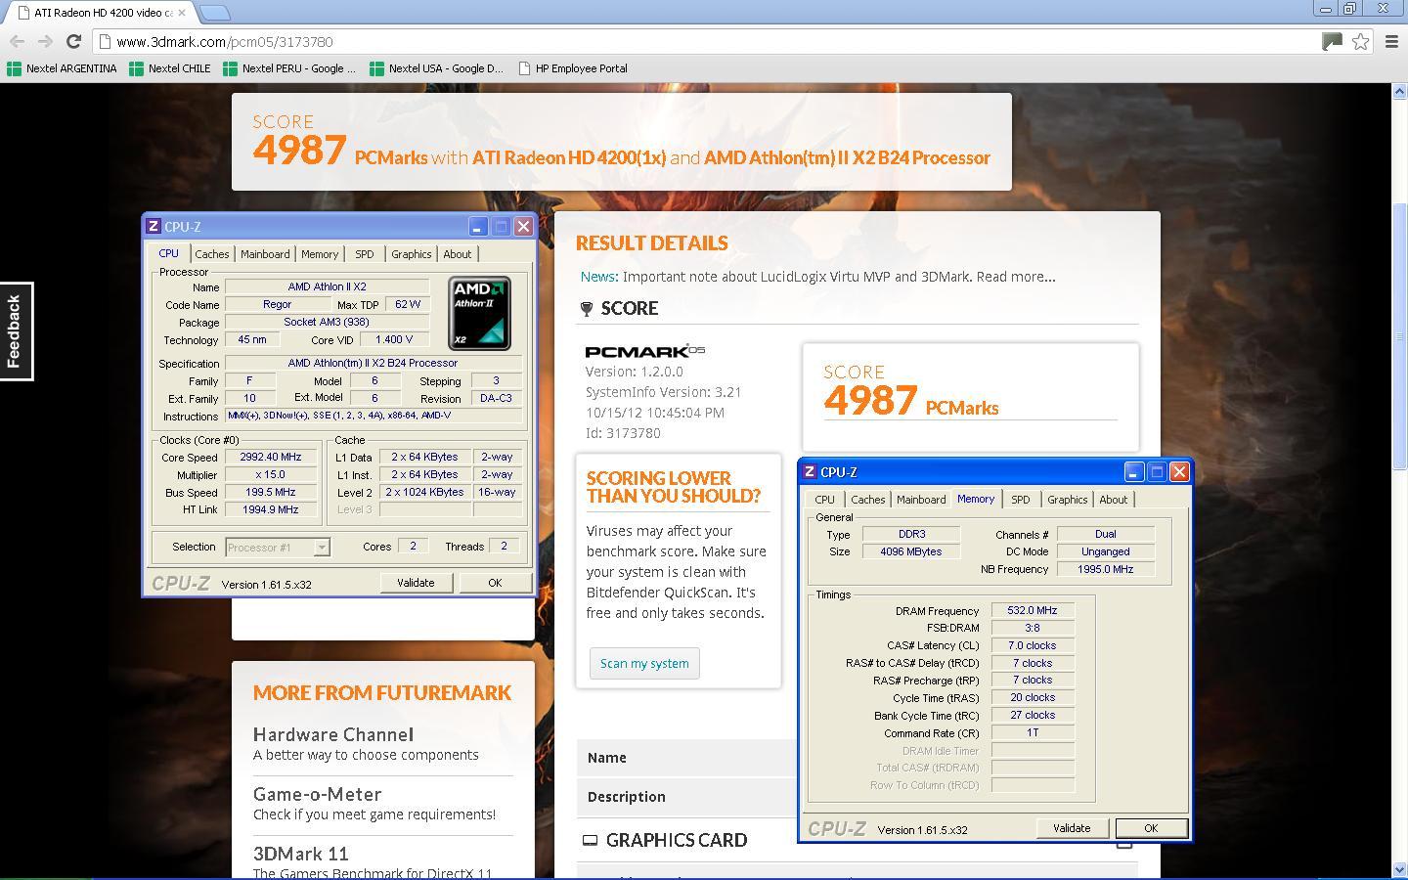
Task: Open the Feedback side tab
Action: (x=16, y=331)
